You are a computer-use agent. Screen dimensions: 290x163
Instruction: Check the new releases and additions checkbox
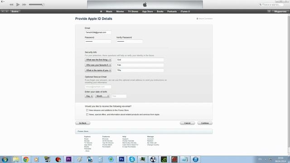tap(87, 110)
